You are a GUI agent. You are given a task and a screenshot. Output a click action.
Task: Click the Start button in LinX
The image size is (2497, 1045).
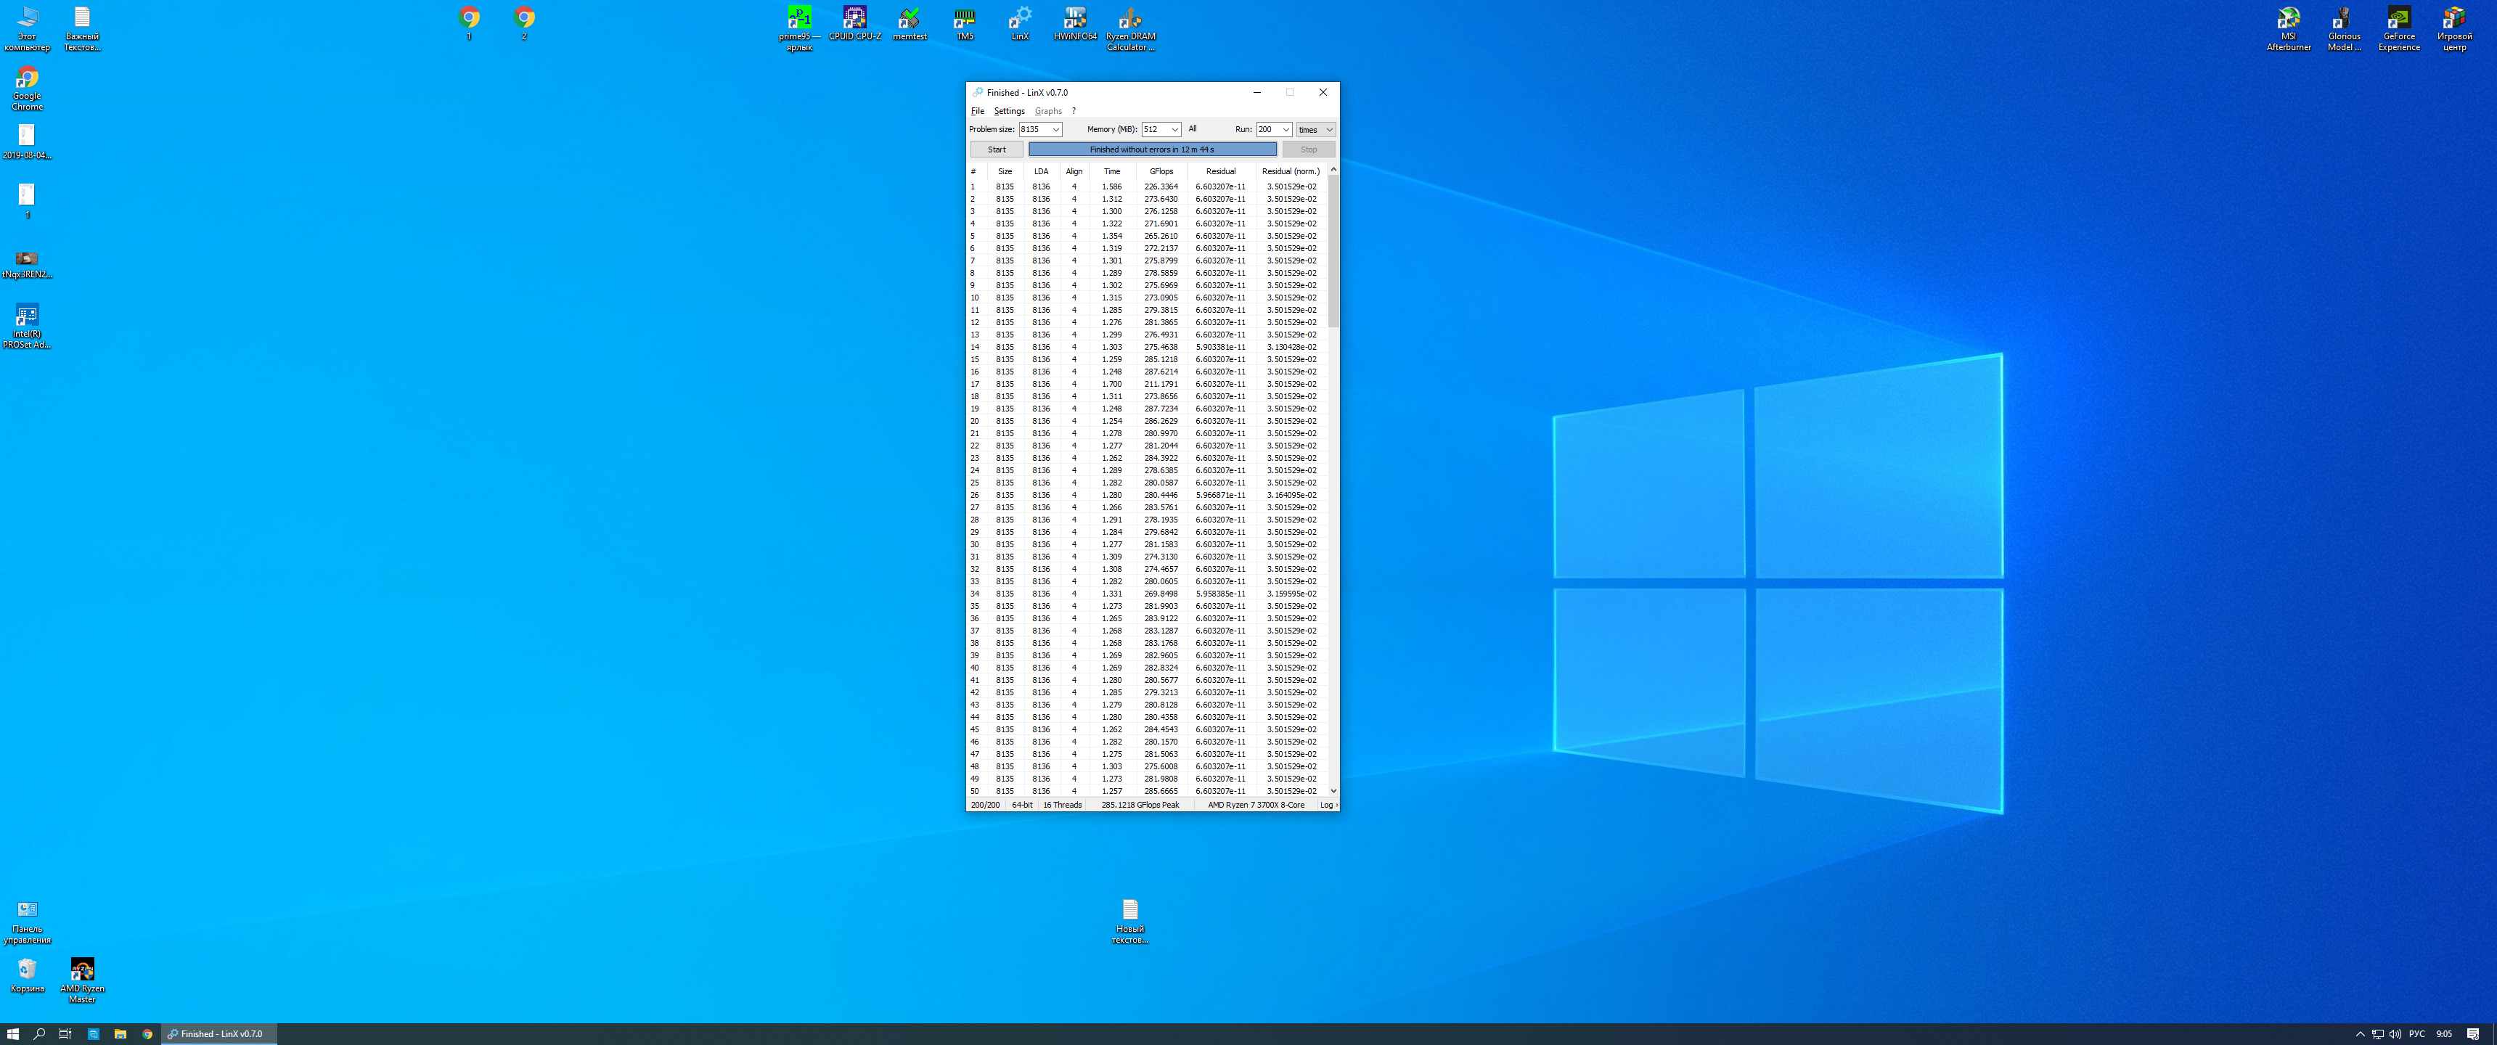[997, 149]
